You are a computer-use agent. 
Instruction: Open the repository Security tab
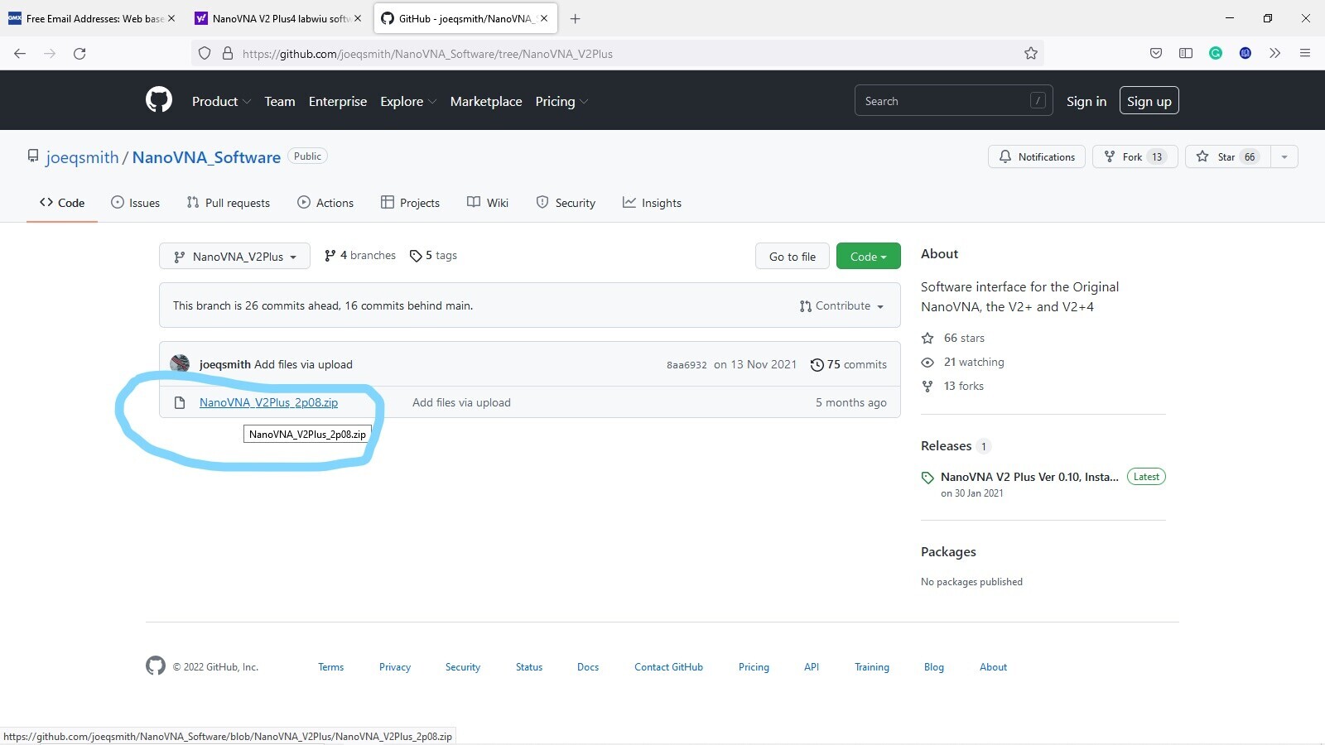pyautogui.click(x=566, y=203)
